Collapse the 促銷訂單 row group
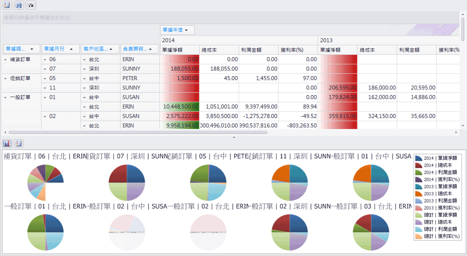 (6, 79)
